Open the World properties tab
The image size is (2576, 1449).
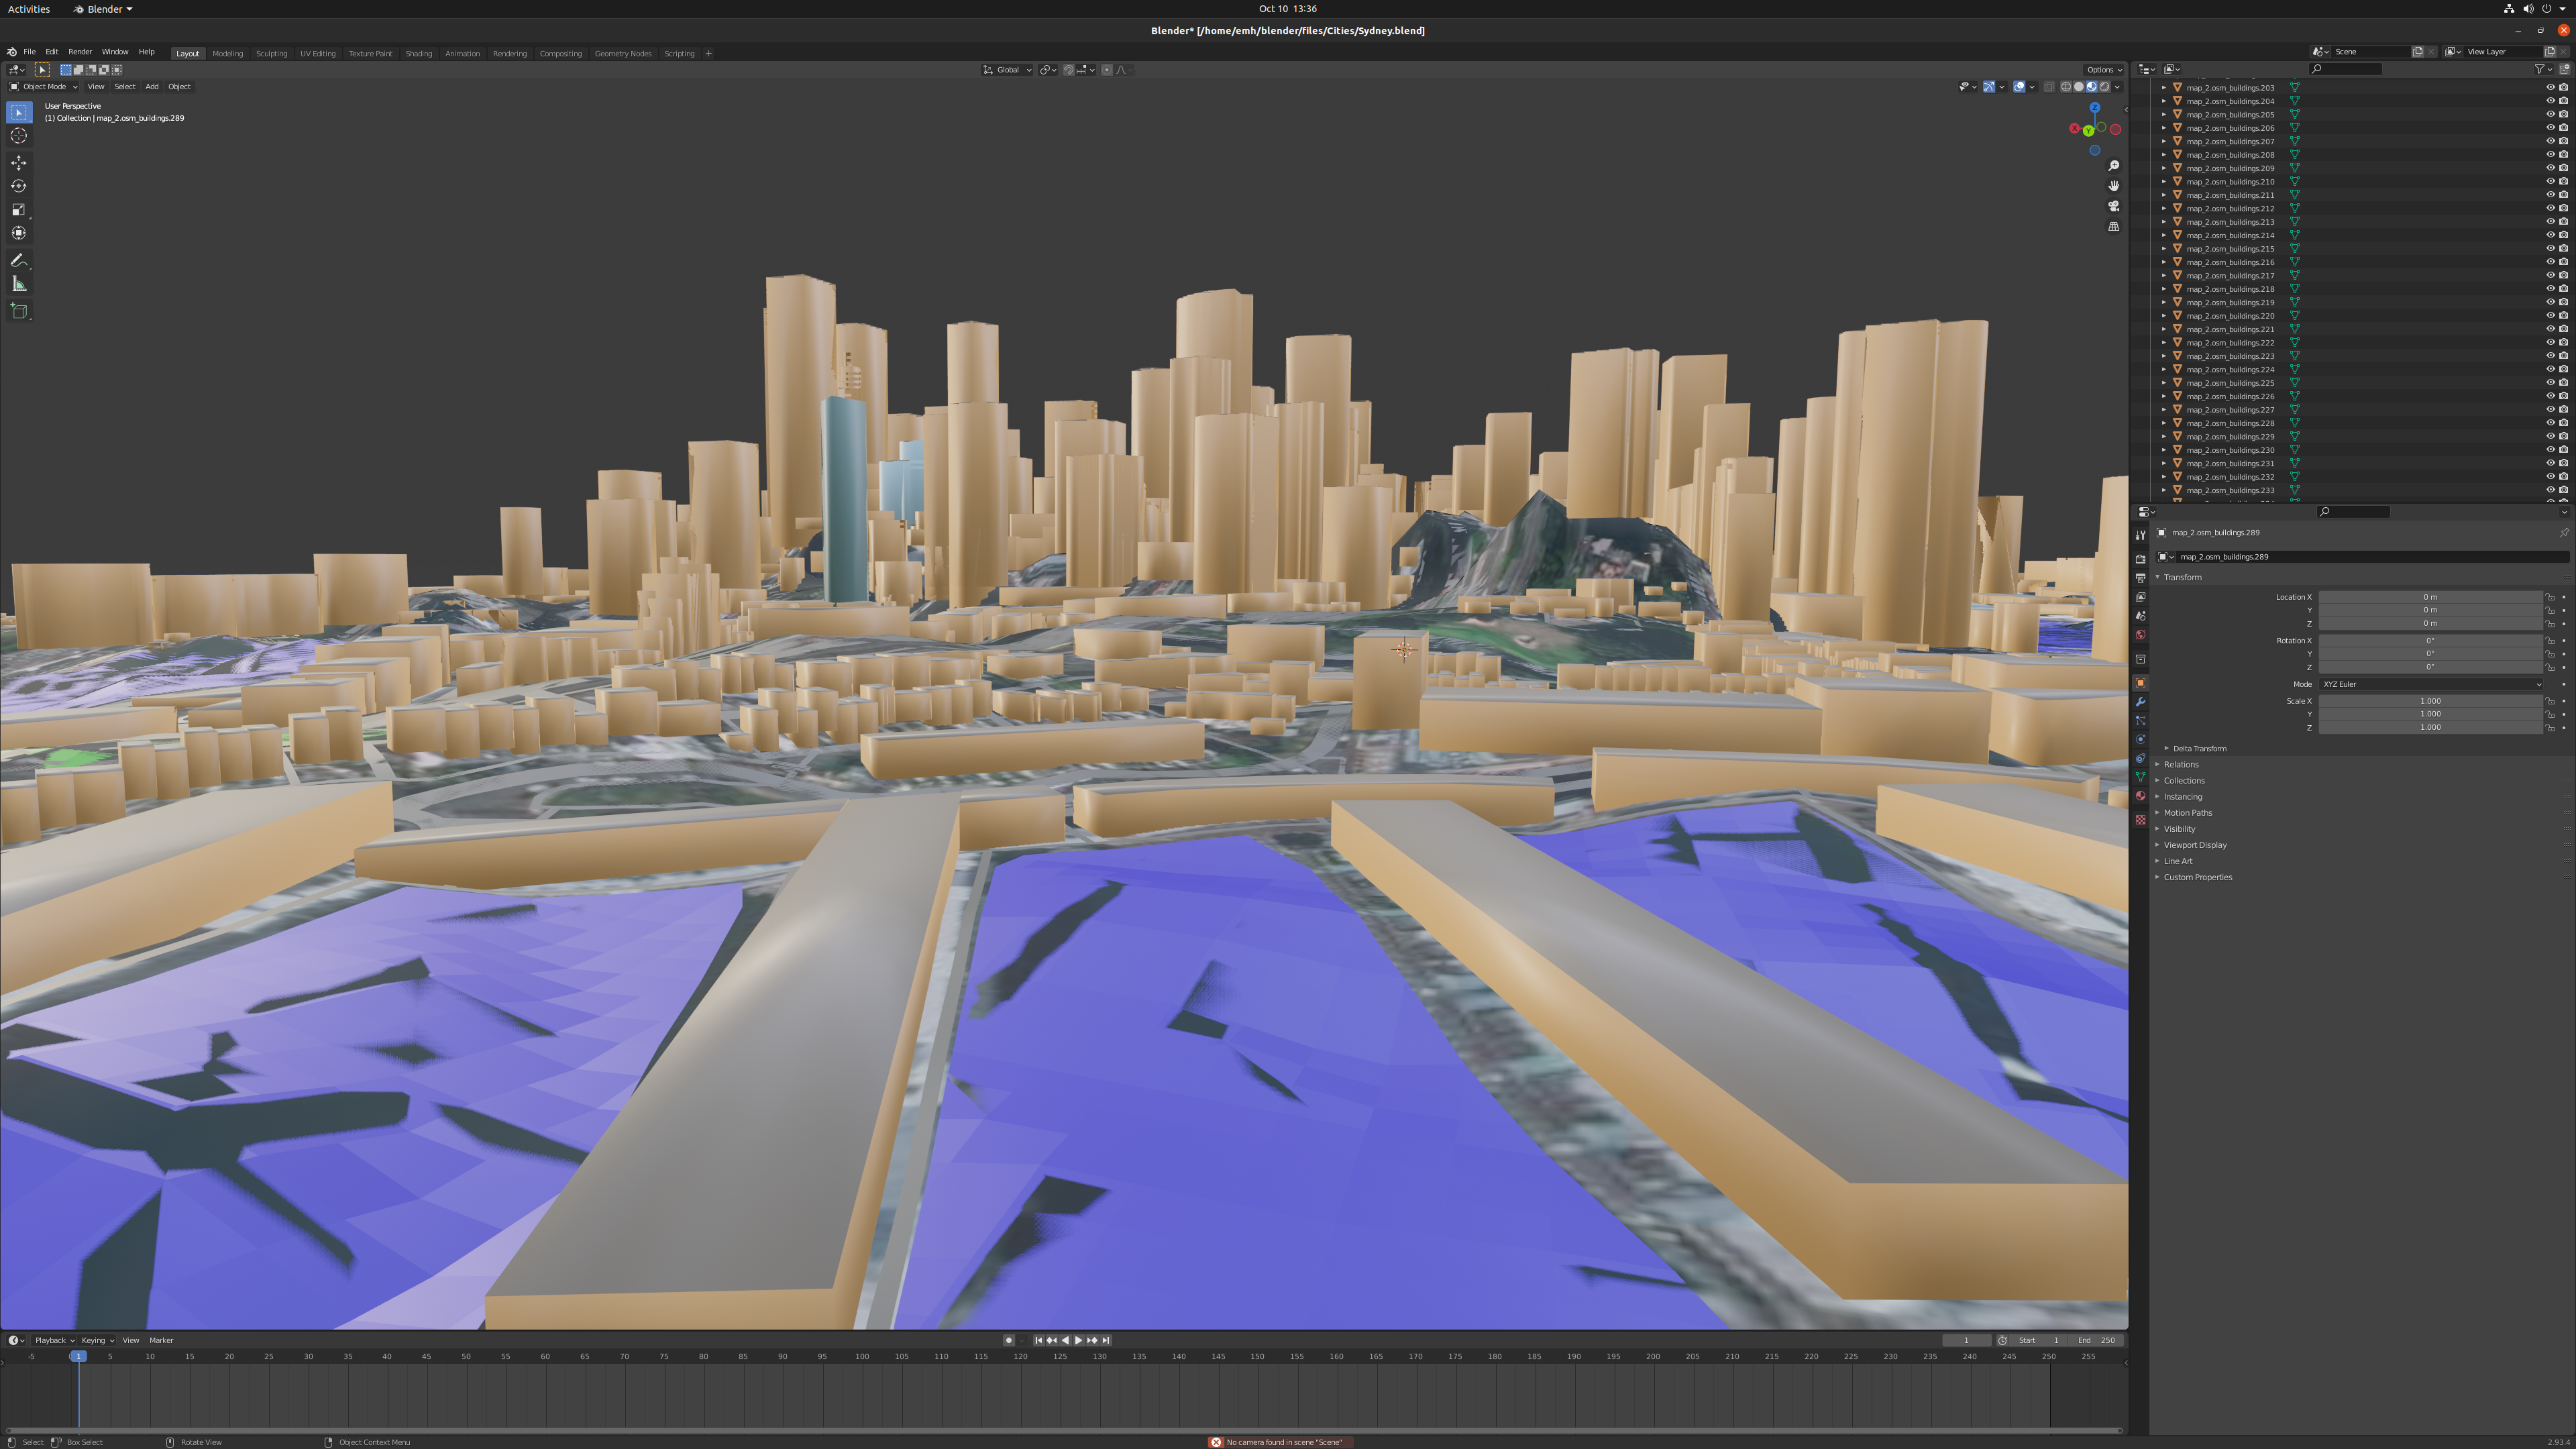point(2140,635)
